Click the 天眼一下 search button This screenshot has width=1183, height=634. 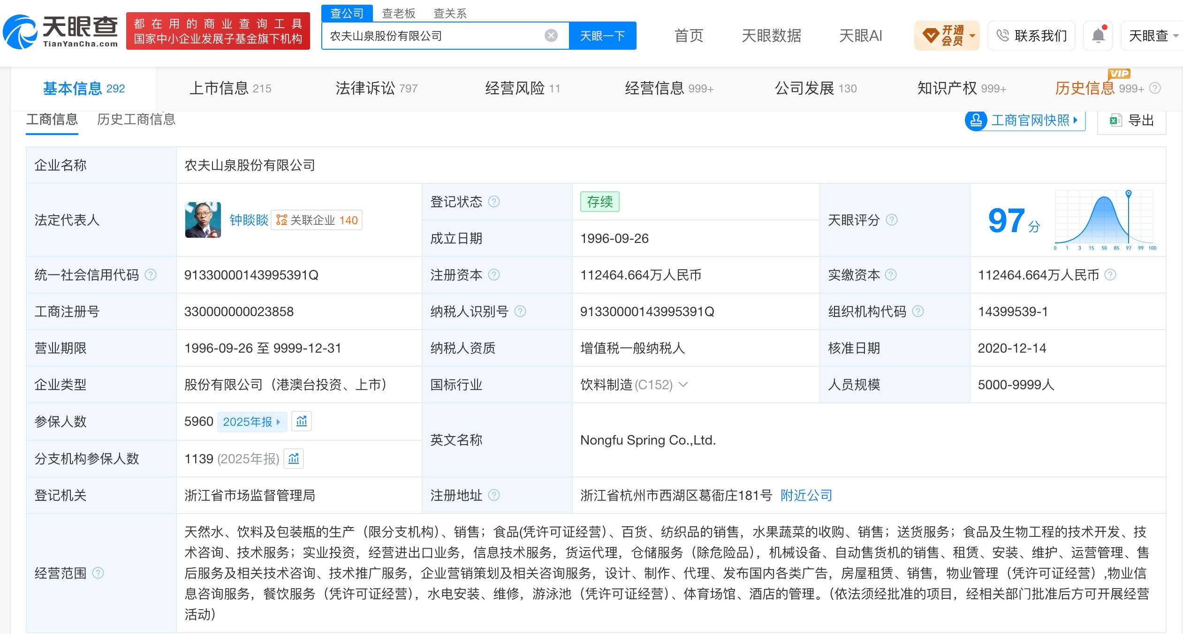click(603, 36)
